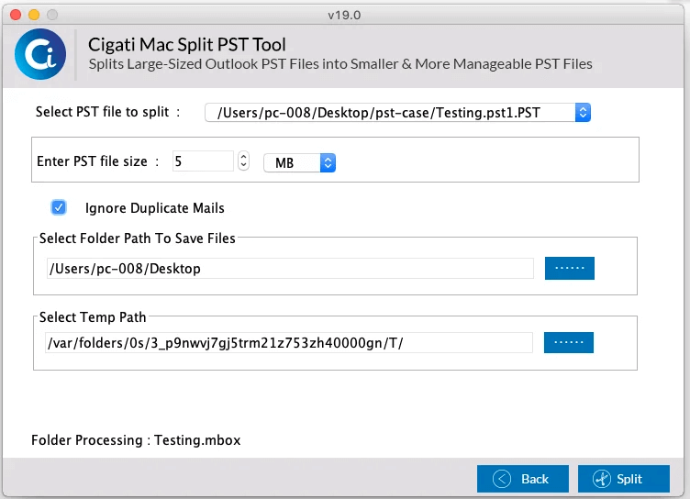Image resolution: width=690 pixels, height=499 pixels.
Task: Decrease PST file size with stepper down arrow
Action: [243, 165]
